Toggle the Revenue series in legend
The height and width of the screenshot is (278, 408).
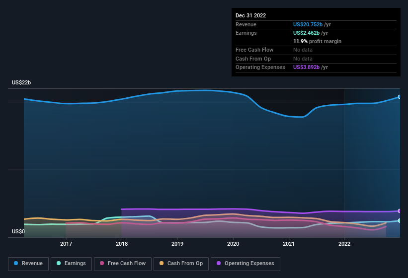(x=28, y=264)
